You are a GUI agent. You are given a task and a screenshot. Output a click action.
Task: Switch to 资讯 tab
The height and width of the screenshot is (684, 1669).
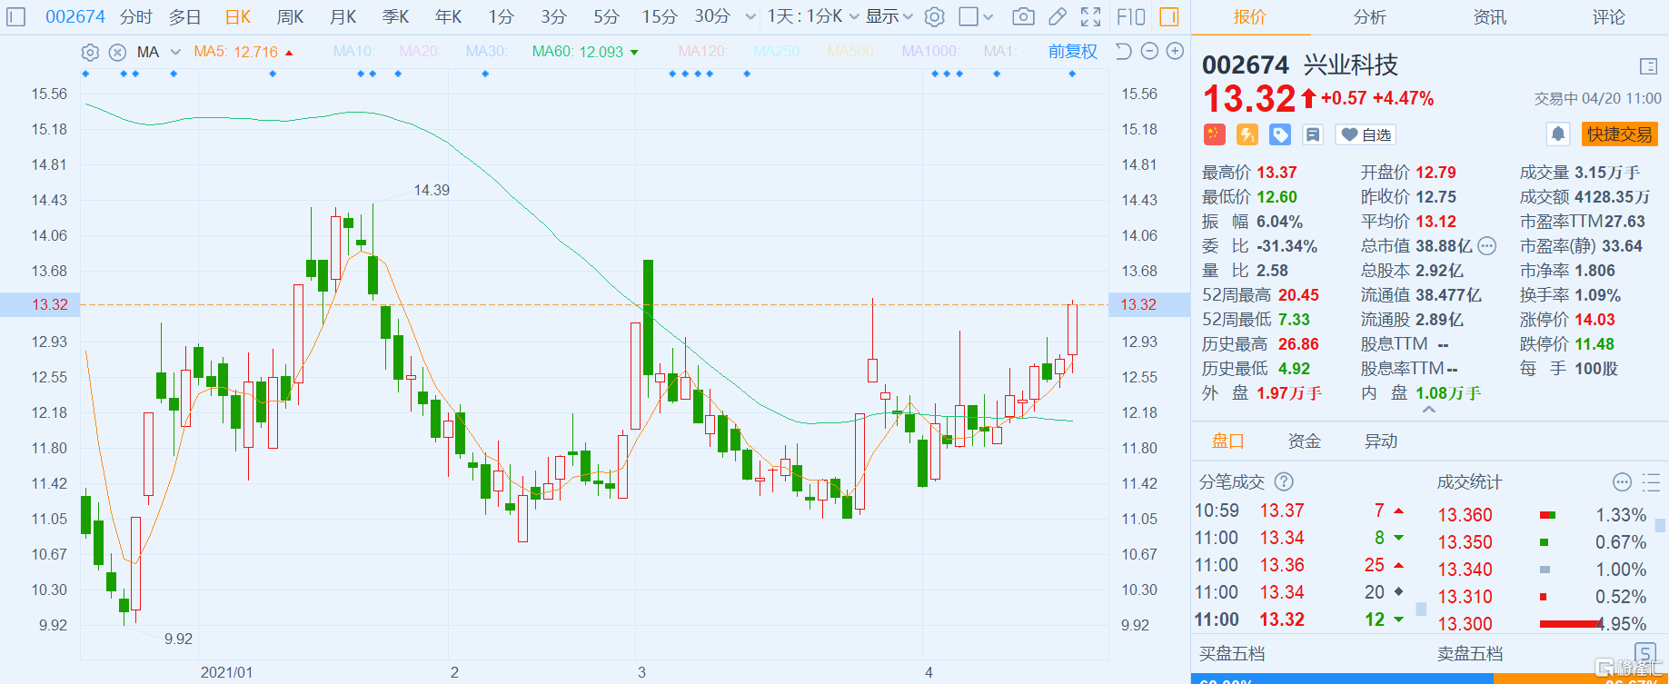pos(1489,17)
